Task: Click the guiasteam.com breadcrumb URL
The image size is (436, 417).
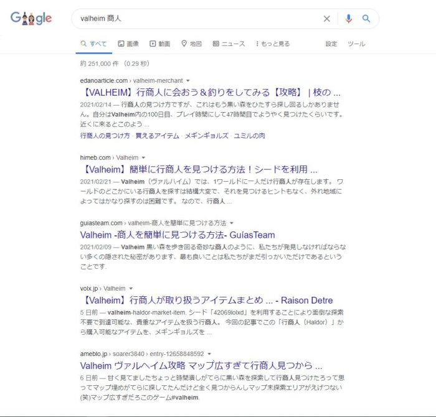Action: (153, 223)
